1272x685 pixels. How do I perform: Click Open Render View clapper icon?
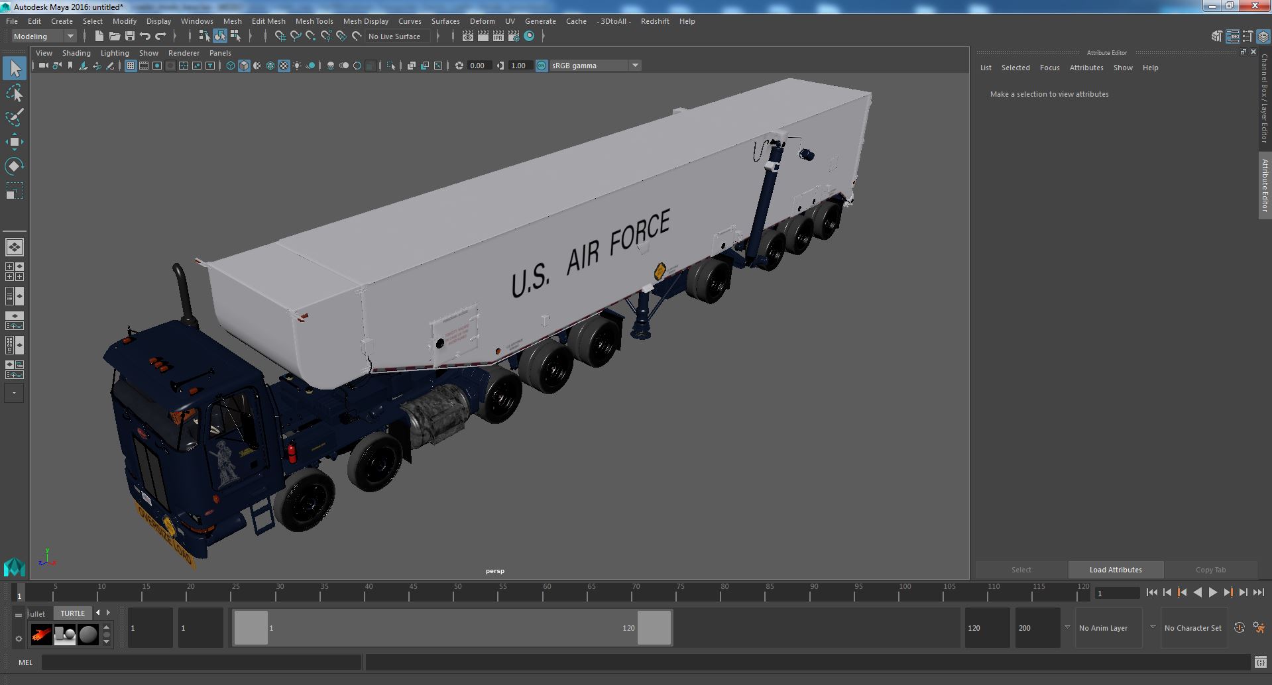tap(467, 36)
